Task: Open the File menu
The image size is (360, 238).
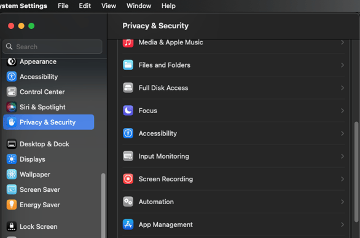Action: pos(63,6)
